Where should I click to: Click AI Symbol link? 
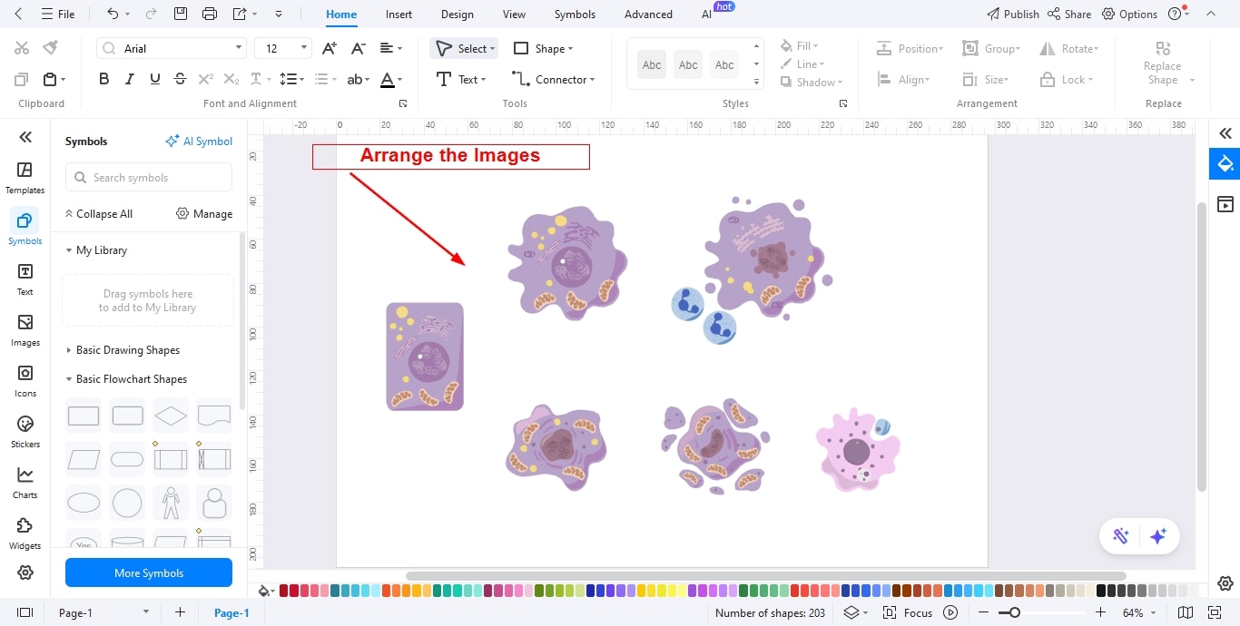pos(199,142)
